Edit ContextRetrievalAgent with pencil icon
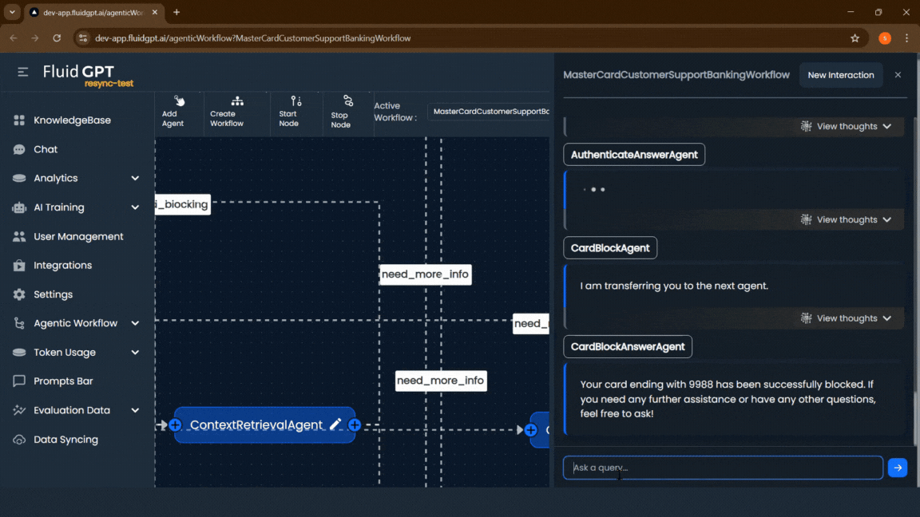 (335, 424)
